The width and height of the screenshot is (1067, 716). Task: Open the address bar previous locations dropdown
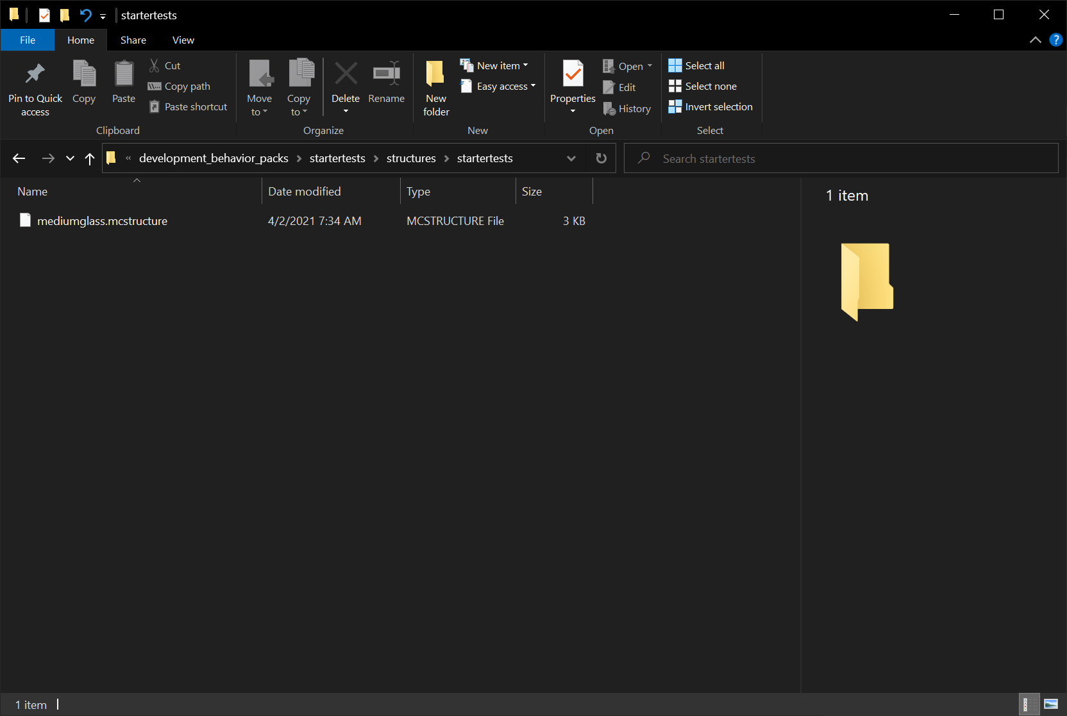pyautogui.click(x=571, y=158)
